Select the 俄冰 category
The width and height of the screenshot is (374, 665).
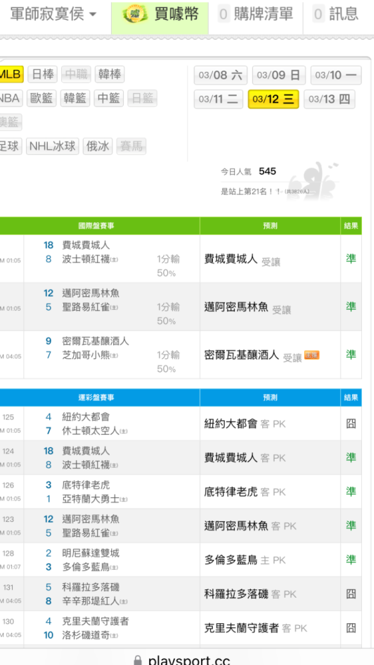pyautogui.click(x=98, y=146)
